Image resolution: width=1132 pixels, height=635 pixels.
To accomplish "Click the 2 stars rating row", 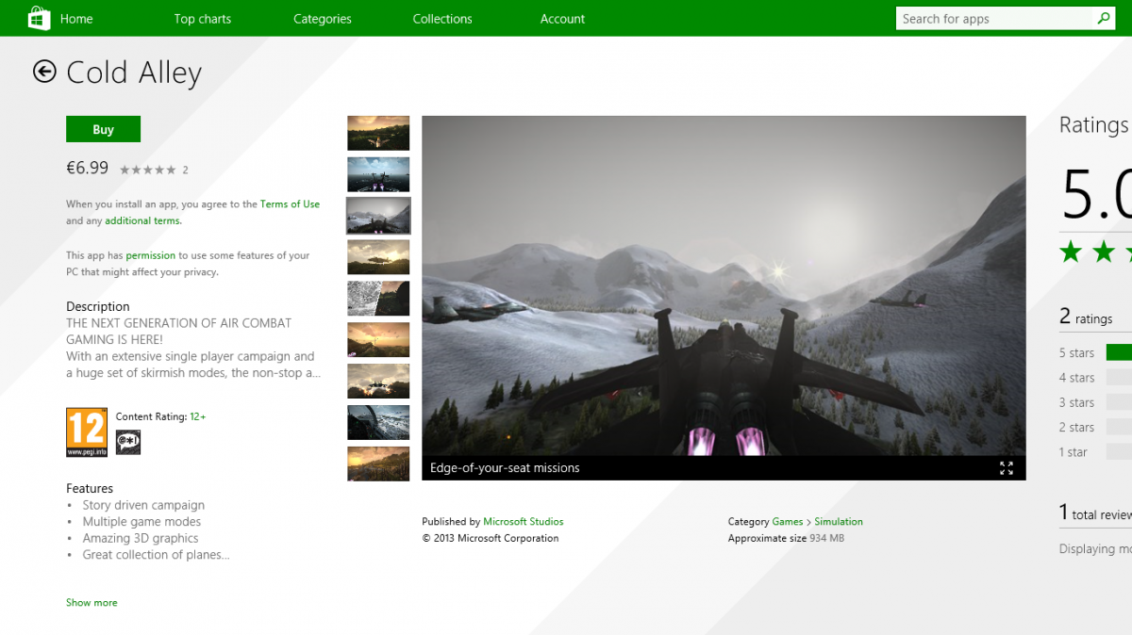I will pyautogui.click(x=1095, y=427).
